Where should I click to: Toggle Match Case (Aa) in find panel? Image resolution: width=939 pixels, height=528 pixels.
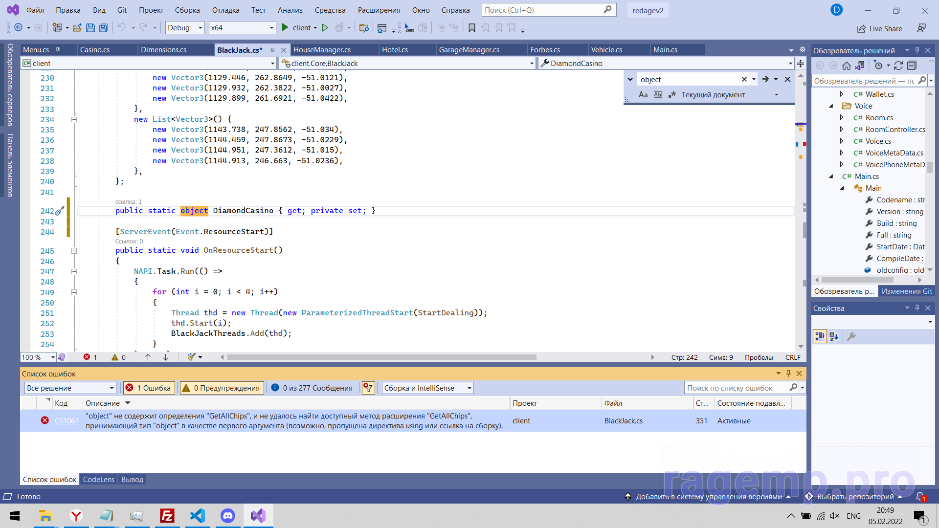643,95
